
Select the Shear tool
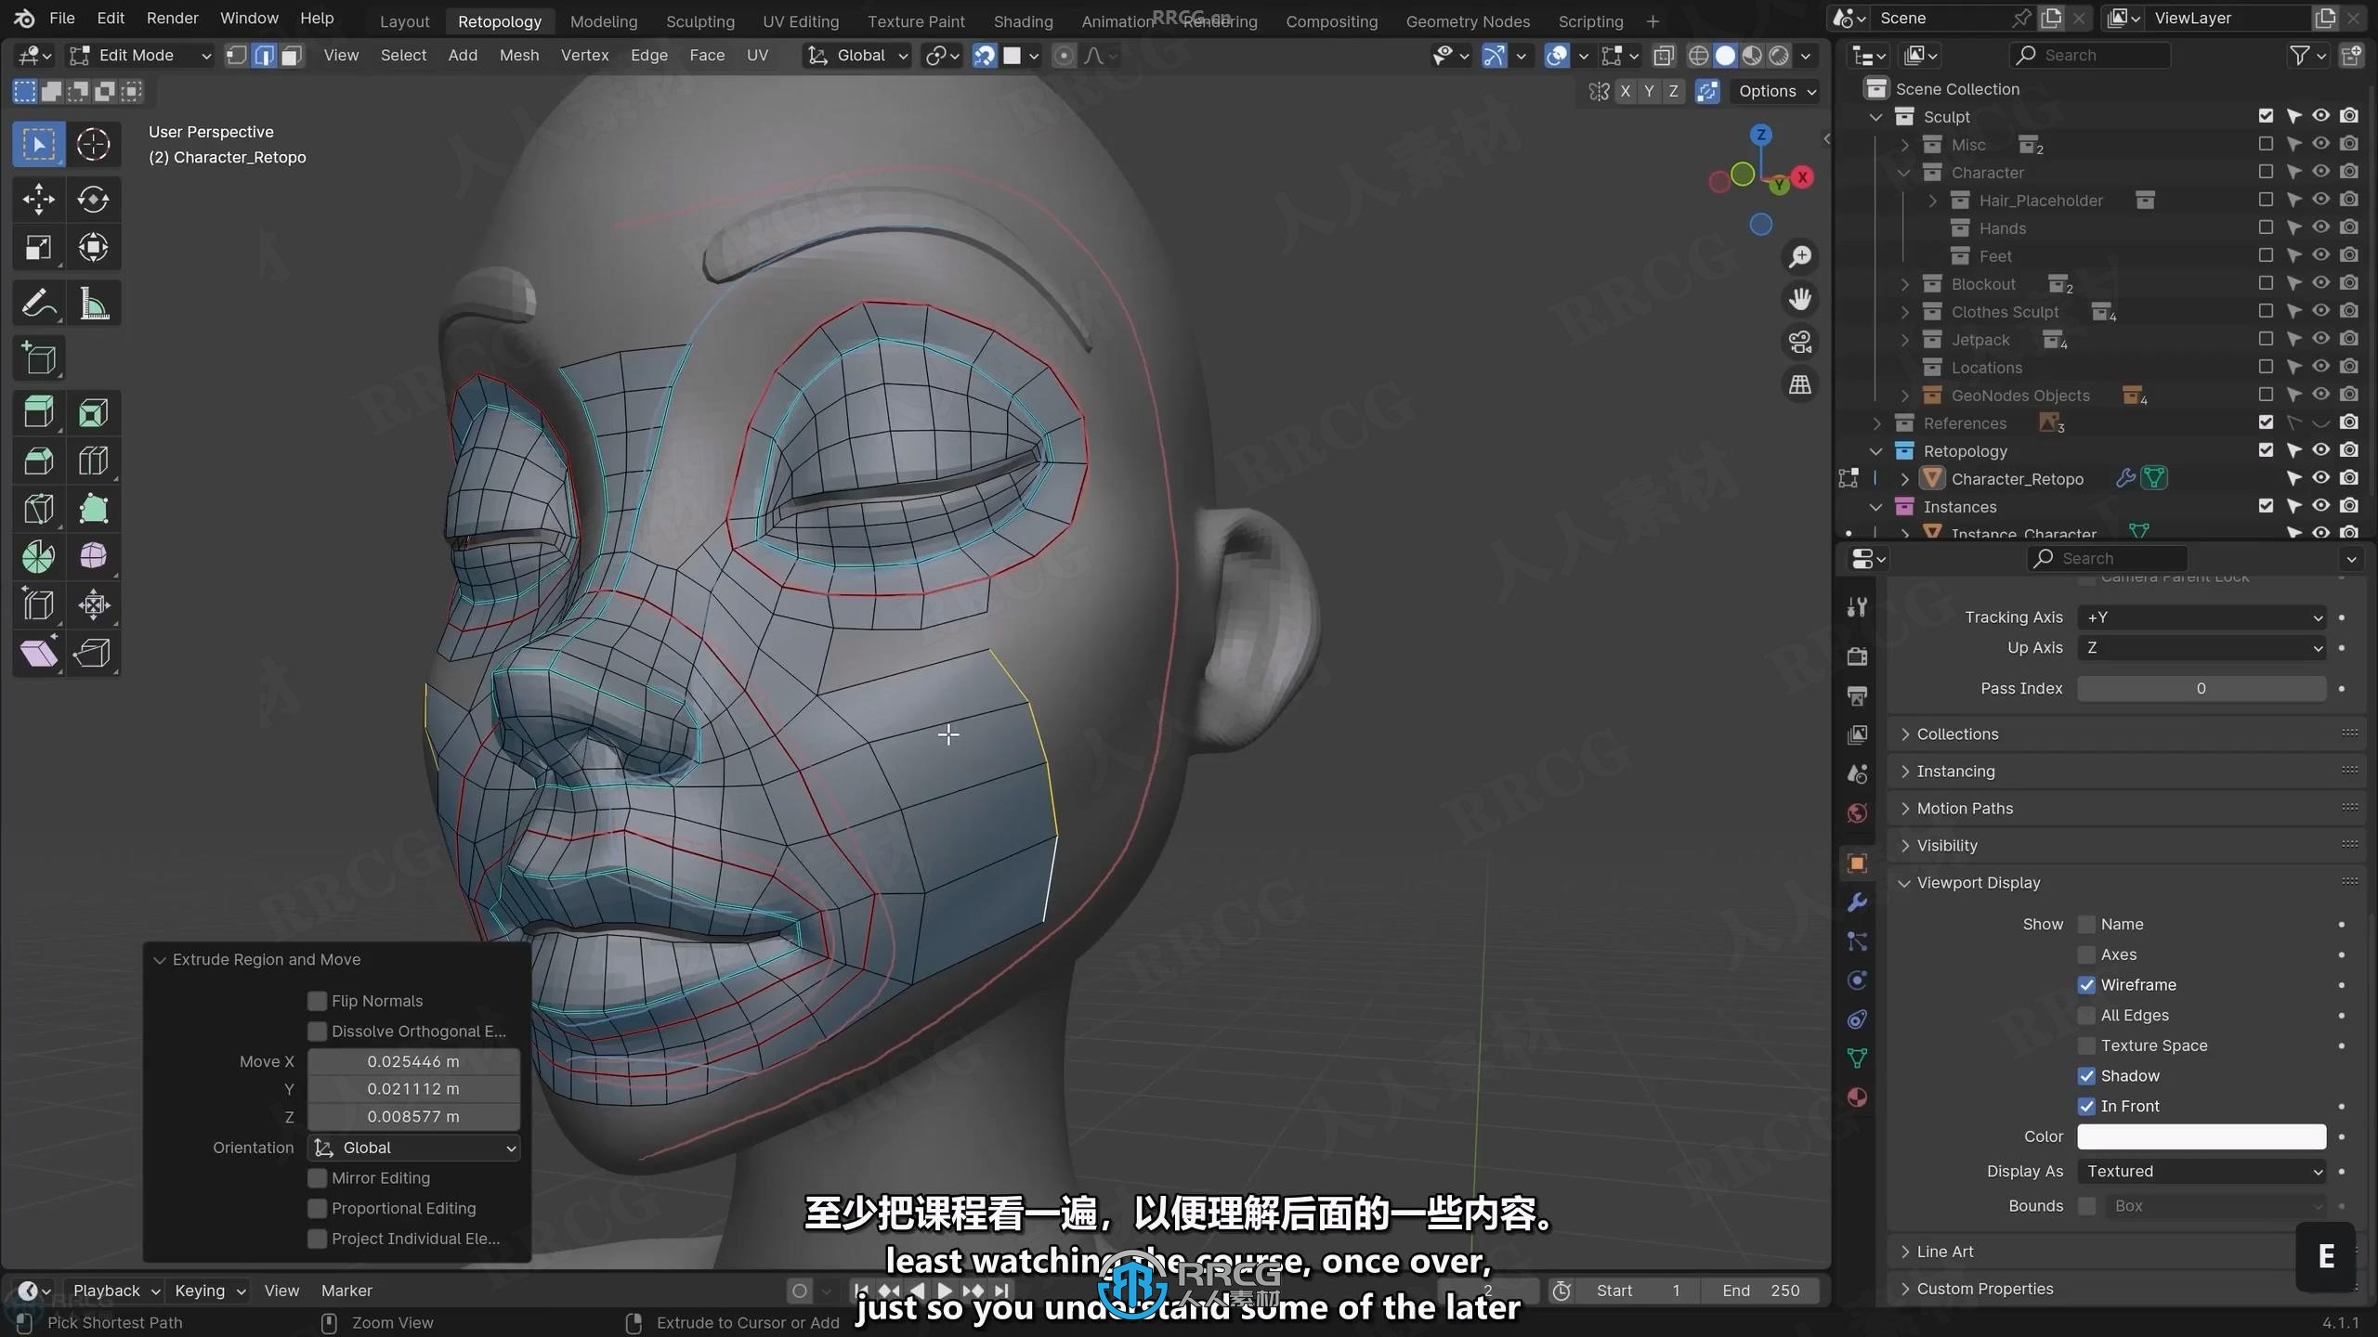point(38,654)
